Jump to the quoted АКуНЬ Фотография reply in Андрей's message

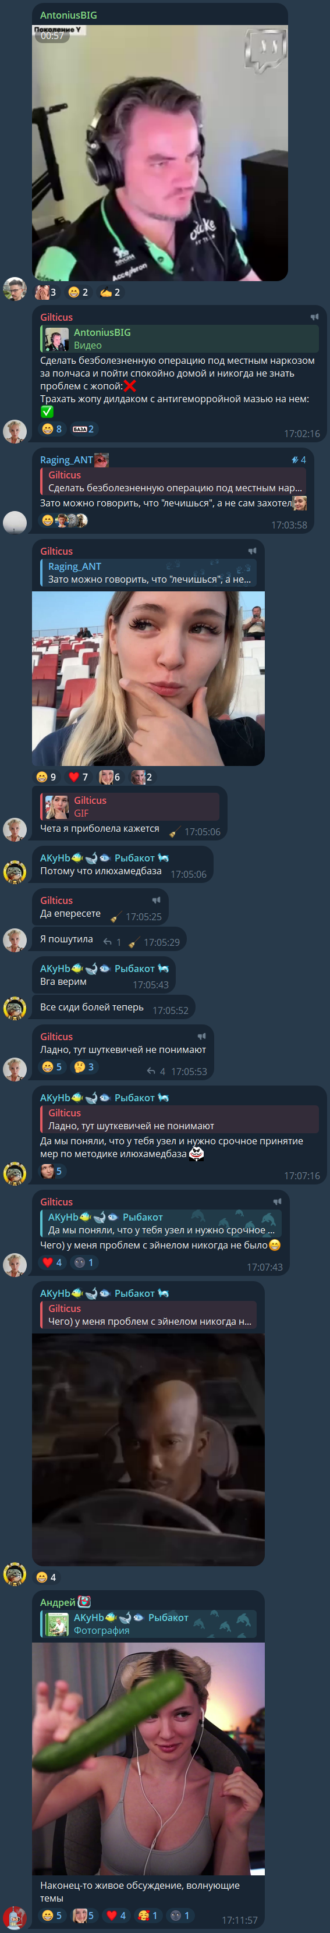pos(148,1624)
